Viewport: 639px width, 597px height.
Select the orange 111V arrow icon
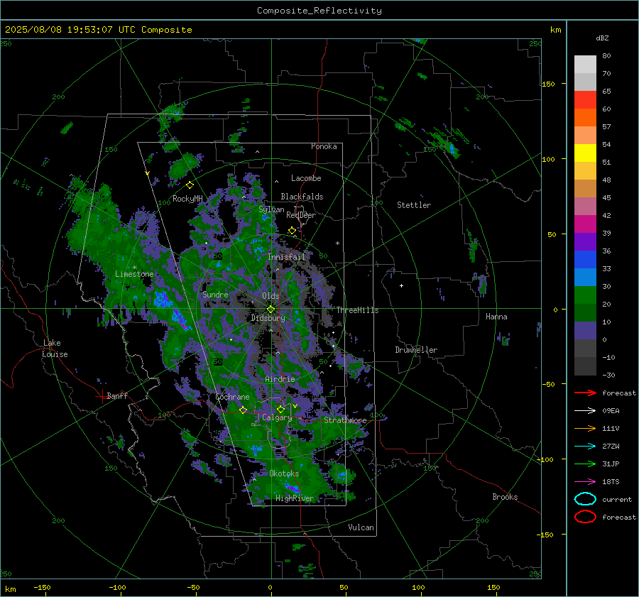(x=585, y=428)
